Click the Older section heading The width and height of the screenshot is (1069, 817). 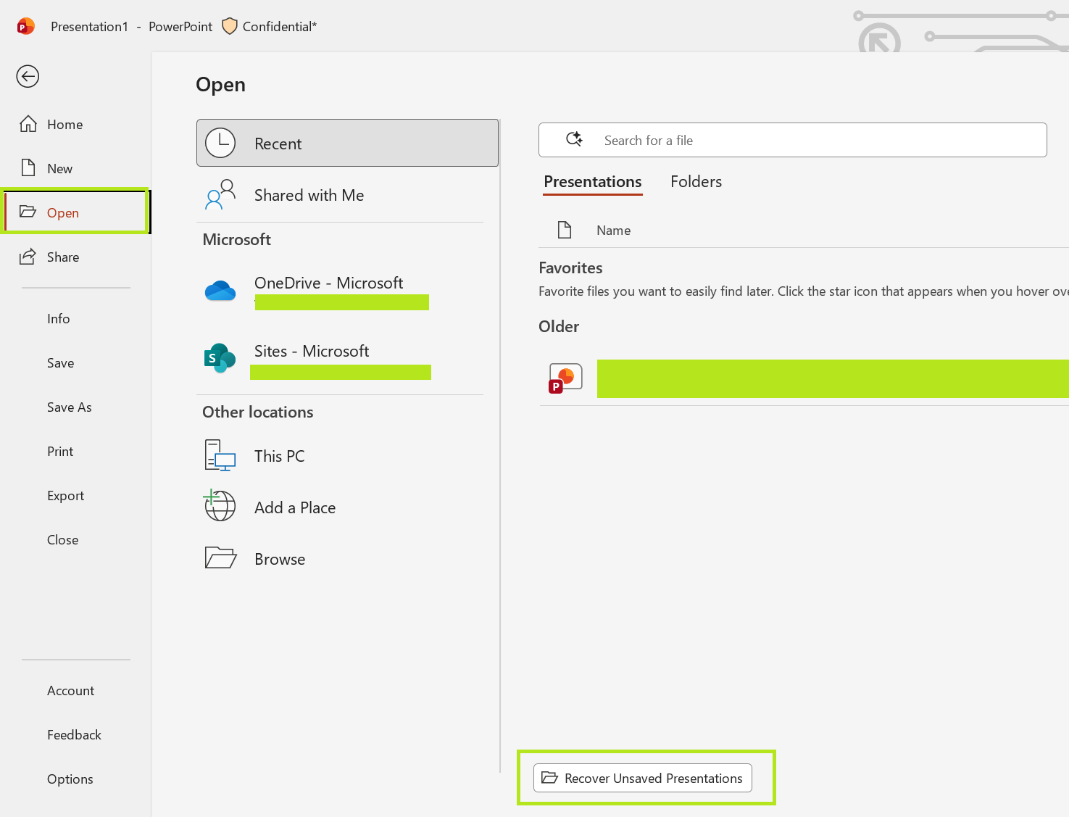point(559,327)
